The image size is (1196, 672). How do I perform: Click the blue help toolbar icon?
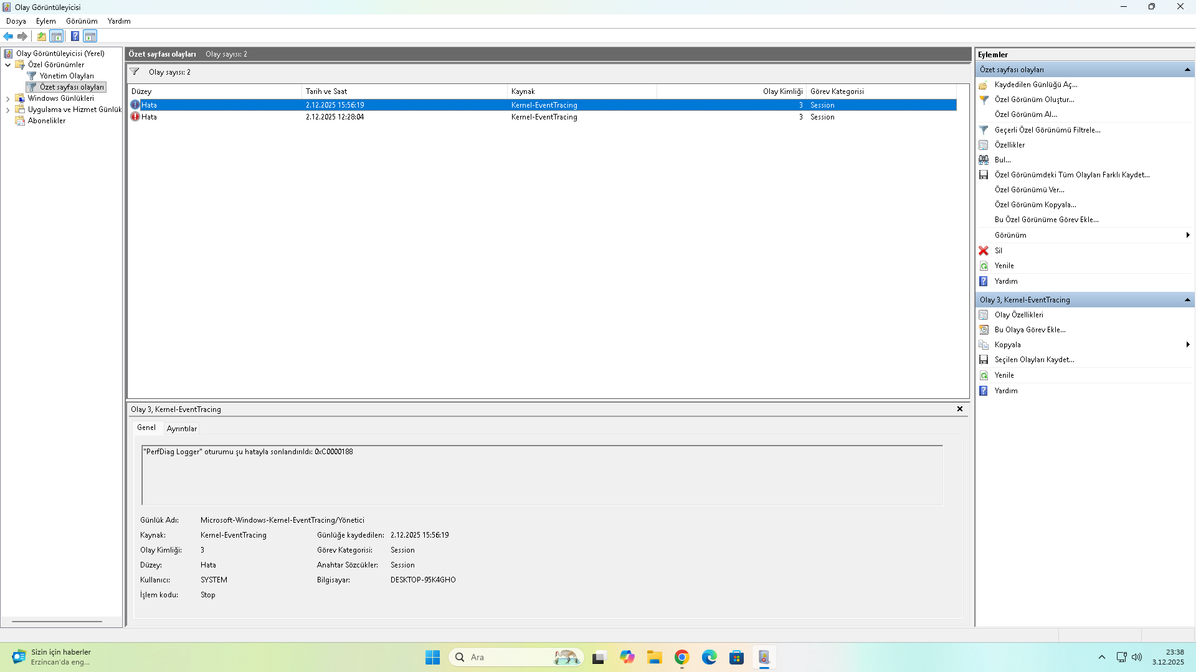[x=75, y=36]
